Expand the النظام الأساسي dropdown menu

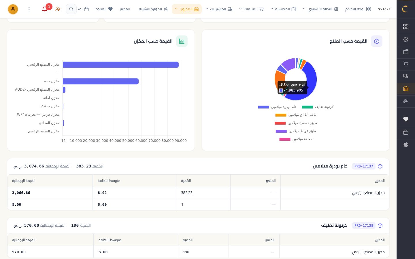[x=320, y=9]
